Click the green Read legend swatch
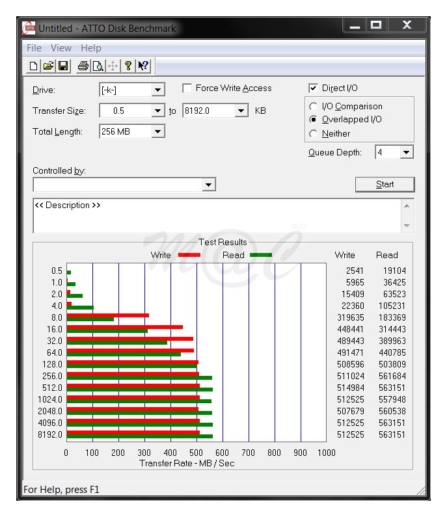 coord(261,255)
